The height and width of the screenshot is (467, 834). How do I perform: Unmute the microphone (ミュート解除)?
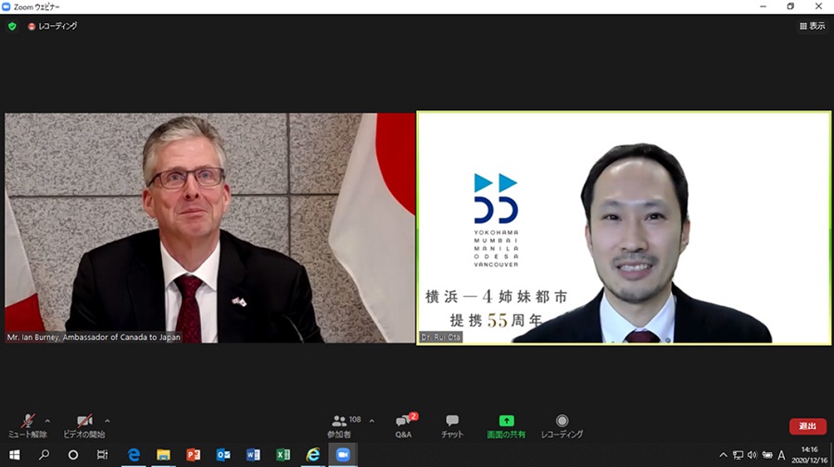[x=27, y=424]
